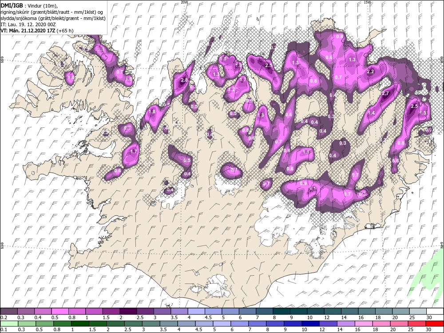Click the "(+65 h)" forecast offset text
The height and width of the screenshot is (333, 444).
coord(65,31)
